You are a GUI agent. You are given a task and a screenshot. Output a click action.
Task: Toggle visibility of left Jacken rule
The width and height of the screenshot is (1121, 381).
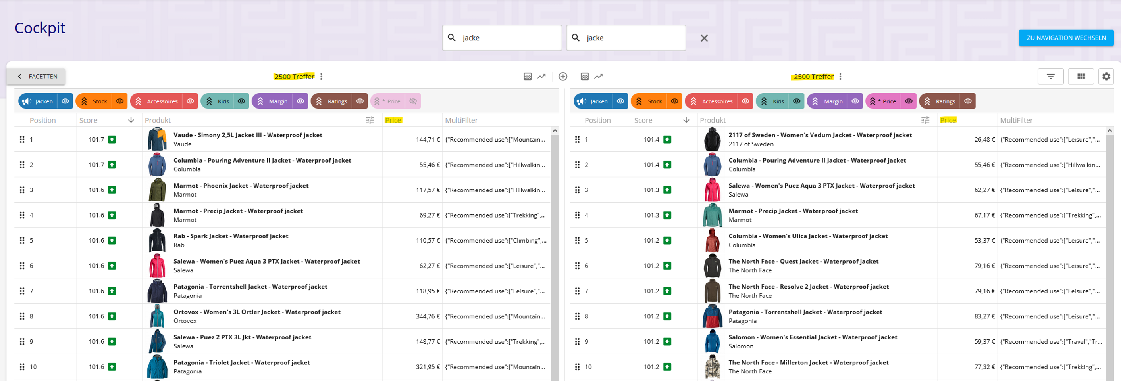[65, 101]
